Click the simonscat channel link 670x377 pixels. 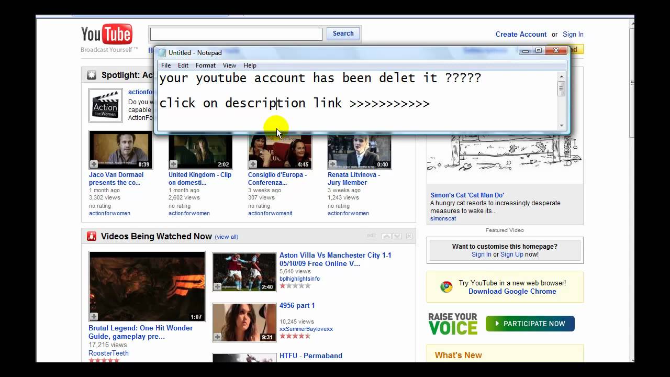pyautogui.click(x=443, y=219)
